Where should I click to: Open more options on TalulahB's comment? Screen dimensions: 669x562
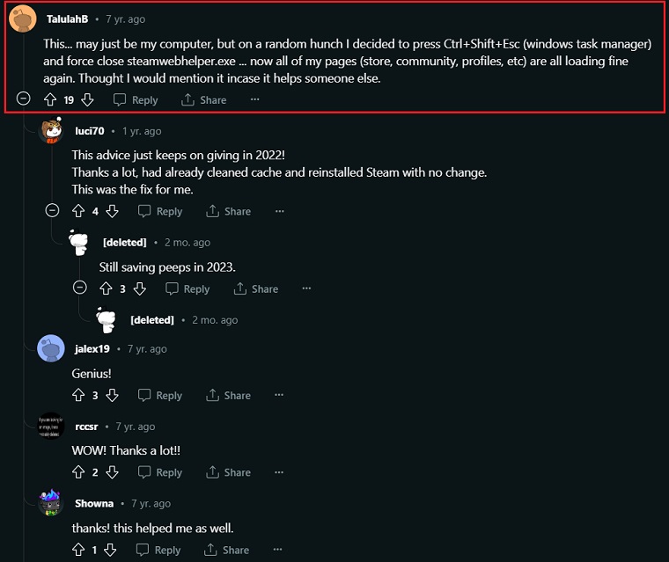coord(254,100)
